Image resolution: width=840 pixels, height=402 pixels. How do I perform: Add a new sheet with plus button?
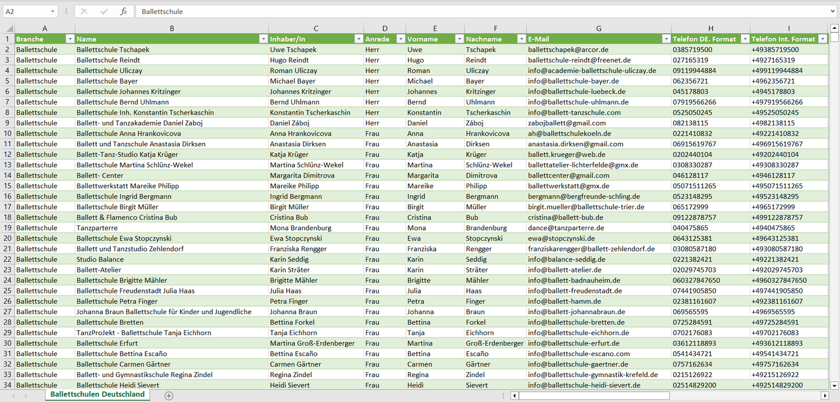169,396
